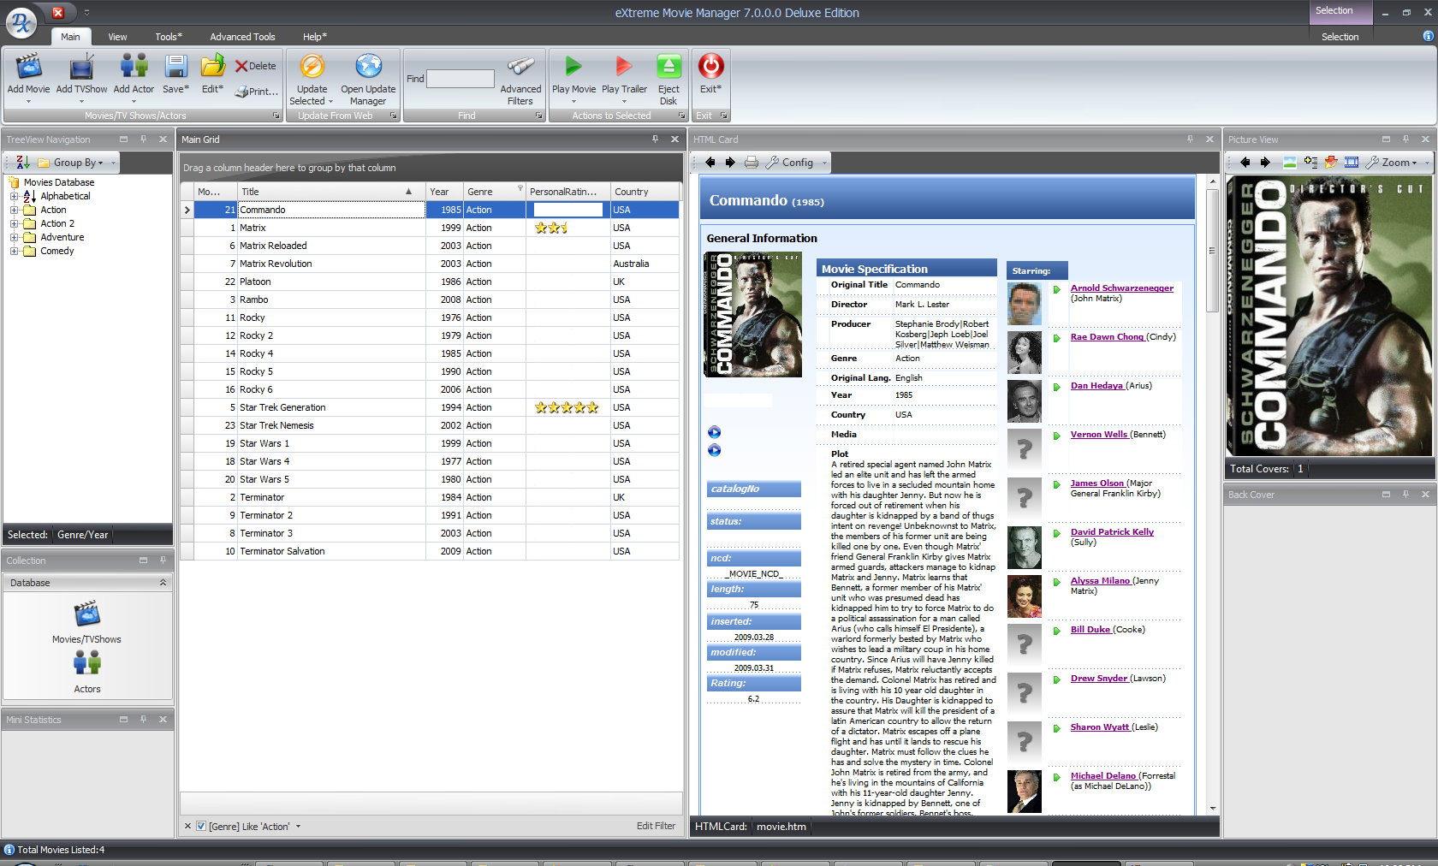
Task: Go forward in HTML Card toolbar
Action: (x=729, y=163)
